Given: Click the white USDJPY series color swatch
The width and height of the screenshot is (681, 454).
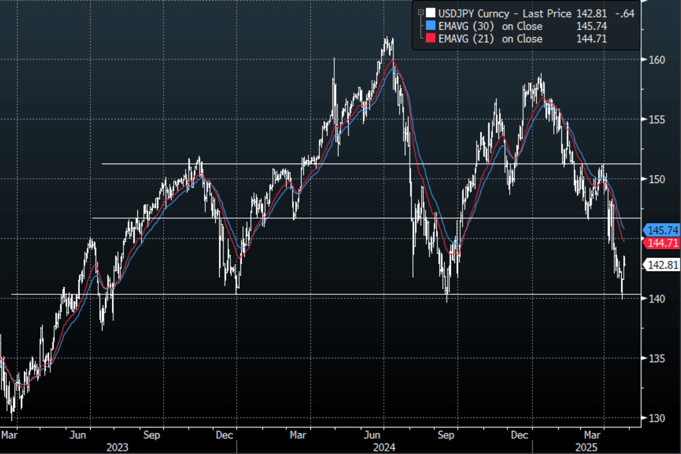Looking at the screenshot, I should [x=430, y=13].
